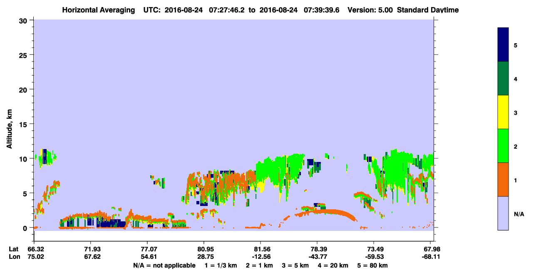Viewport: 541px width, 277px height.
Task: Click 'Version: 5.00' in the title
Action: click(x=370, y=10)
